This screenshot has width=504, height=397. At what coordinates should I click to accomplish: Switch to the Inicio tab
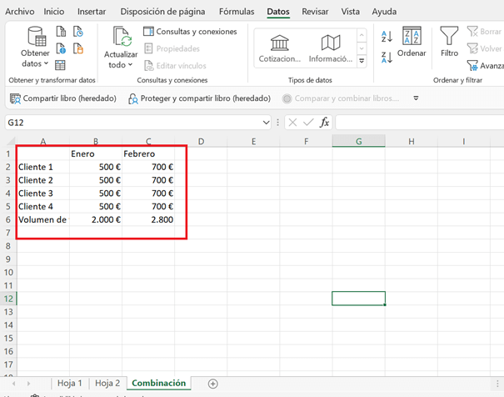[53, 12]
